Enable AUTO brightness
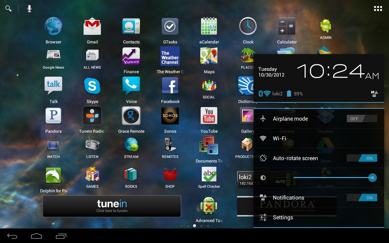This screenshot has height=243, width=389. (x=280, y=181)
